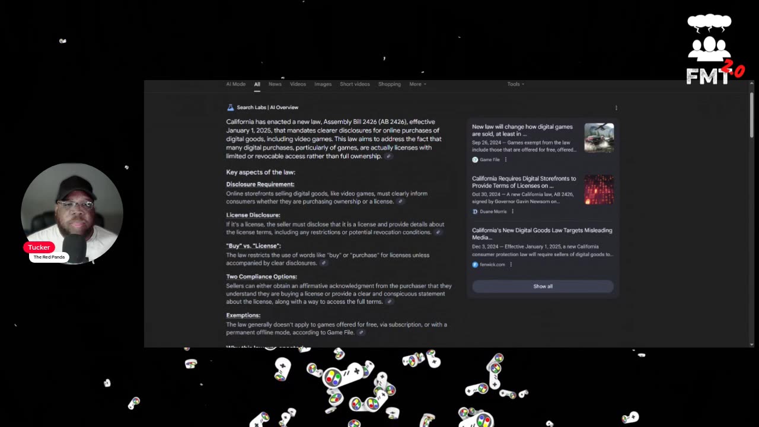Switch to the AI Mode tab
This screenshot has width=759, height=427.
click(235, 84)
